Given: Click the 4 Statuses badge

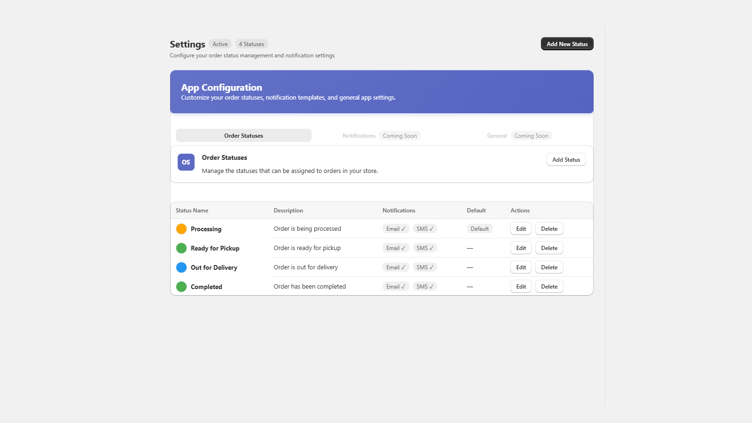Looking at the screenshot, I should click(251, 44).
